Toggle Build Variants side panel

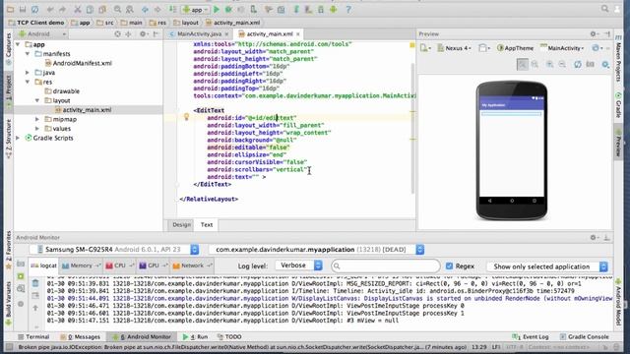tap(9, 304)
